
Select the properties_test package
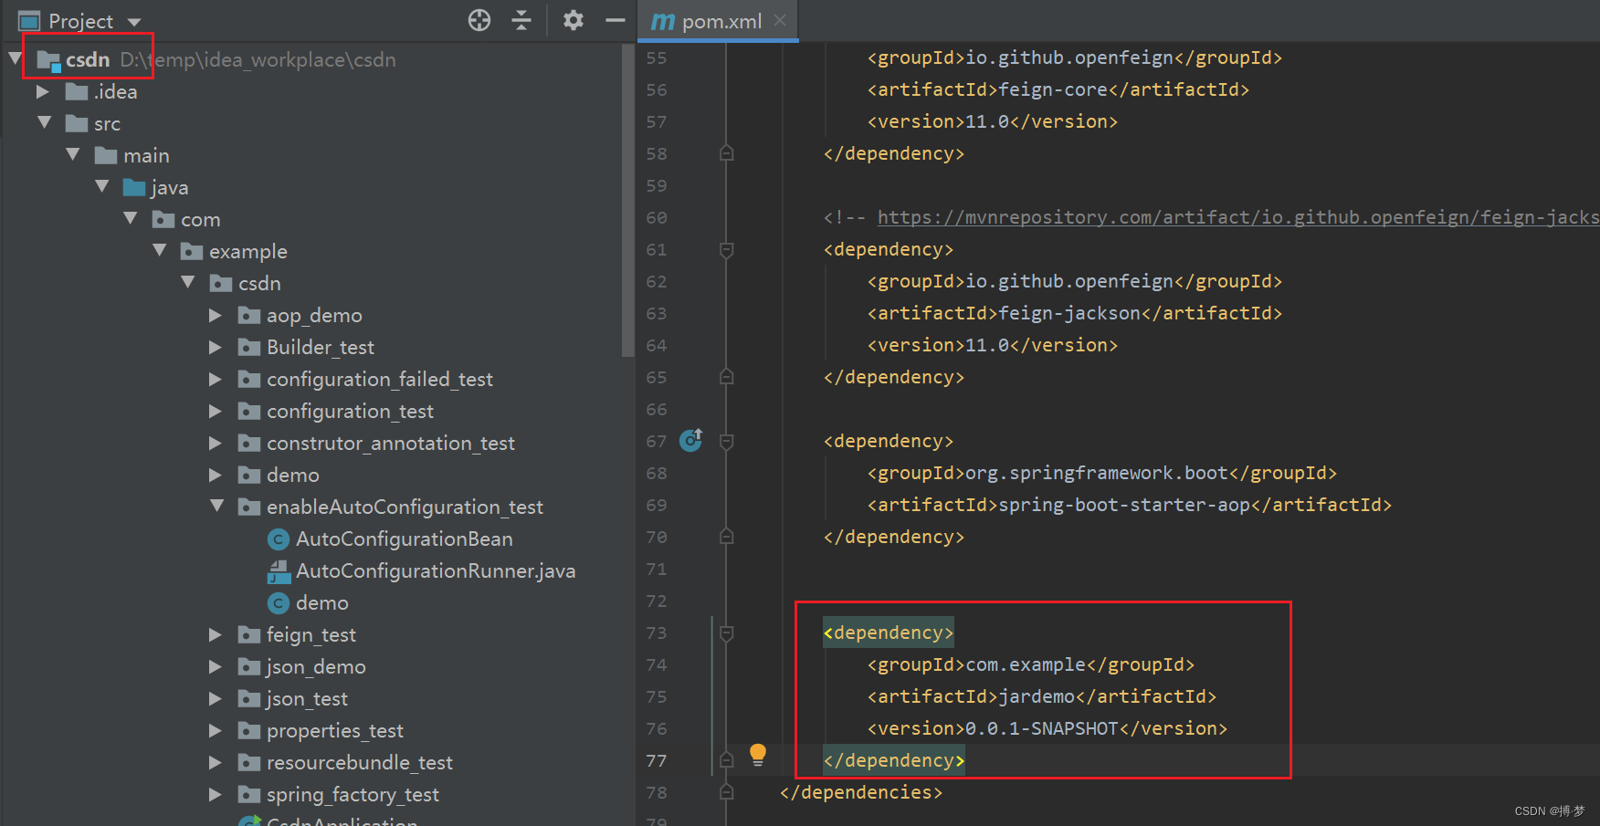tap(335, 731)
